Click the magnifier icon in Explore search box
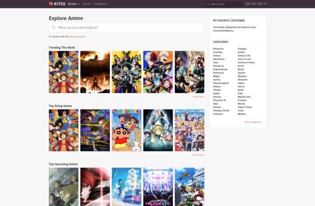This screenshot has width=315, height=206. point(54,28)
